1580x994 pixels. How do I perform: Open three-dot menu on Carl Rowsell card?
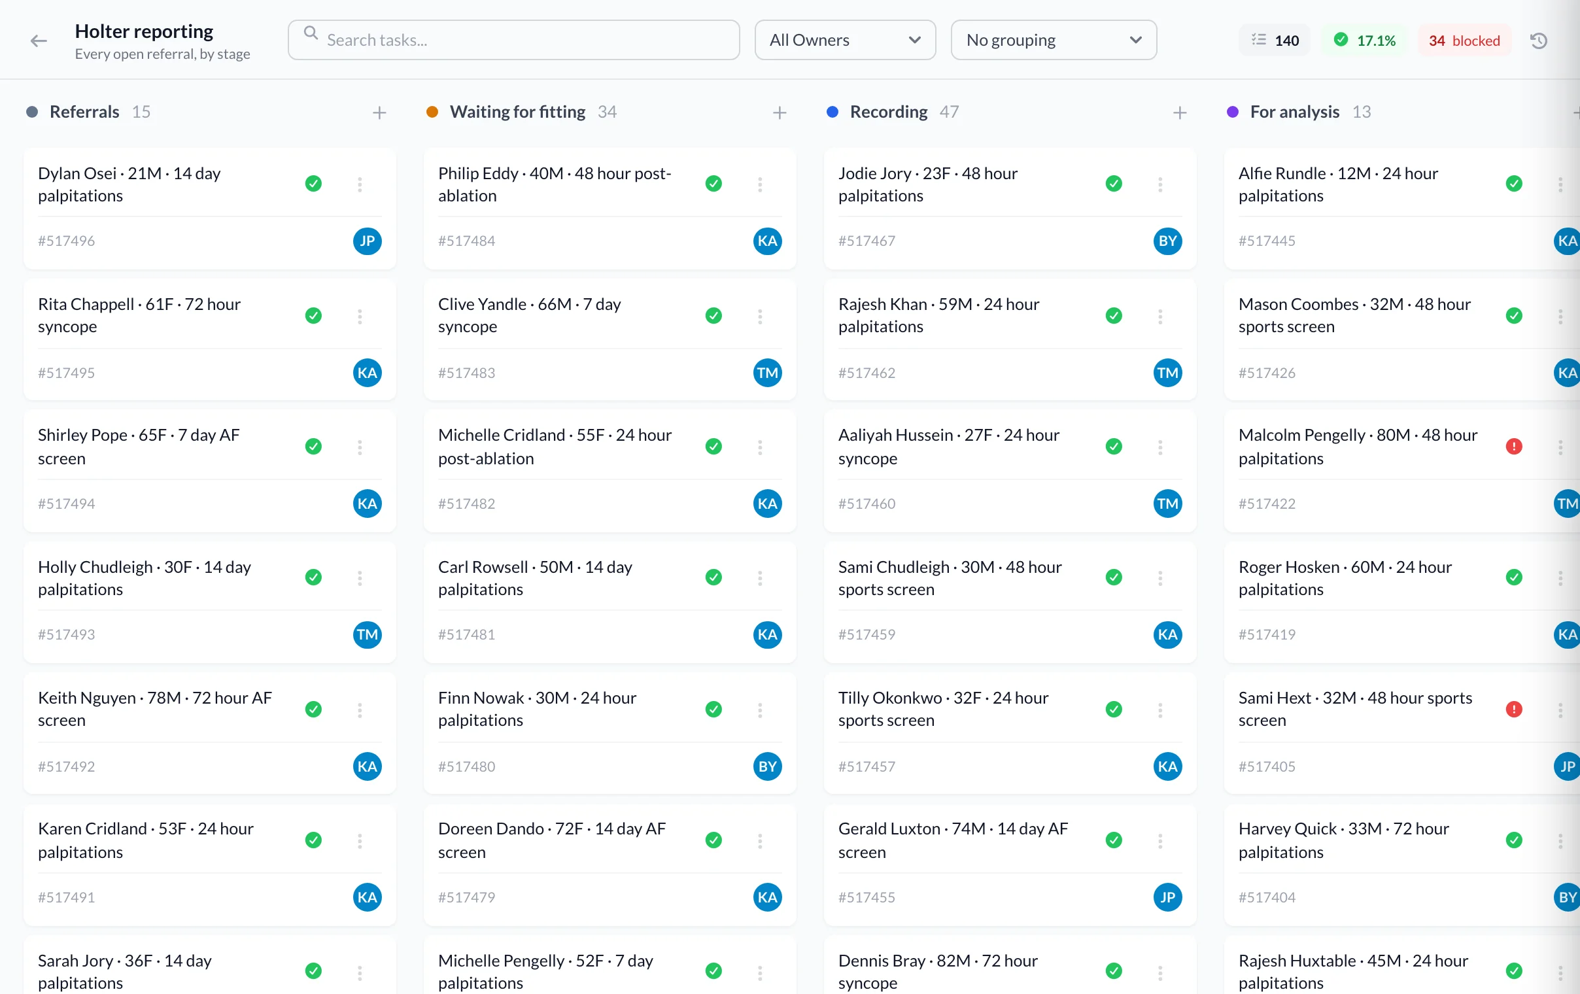click(760, 578)
